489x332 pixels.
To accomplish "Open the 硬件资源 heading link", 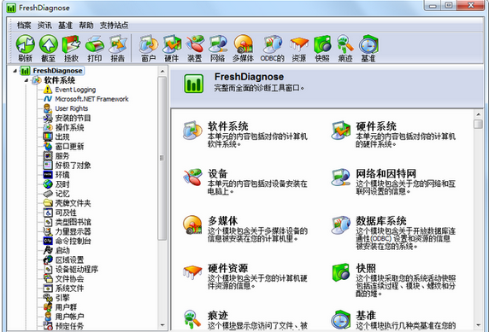I will pyautogui.click(x=228, y=268).
